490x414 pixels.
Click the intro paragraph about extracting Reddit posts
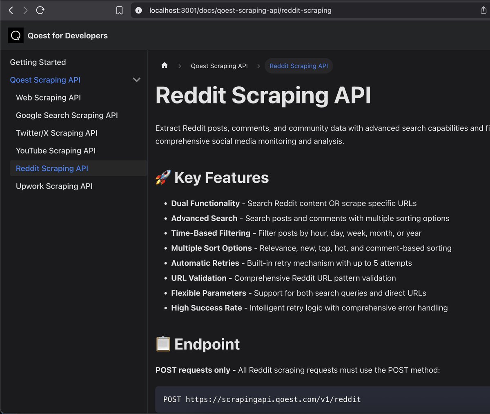[x=323, y=134]
